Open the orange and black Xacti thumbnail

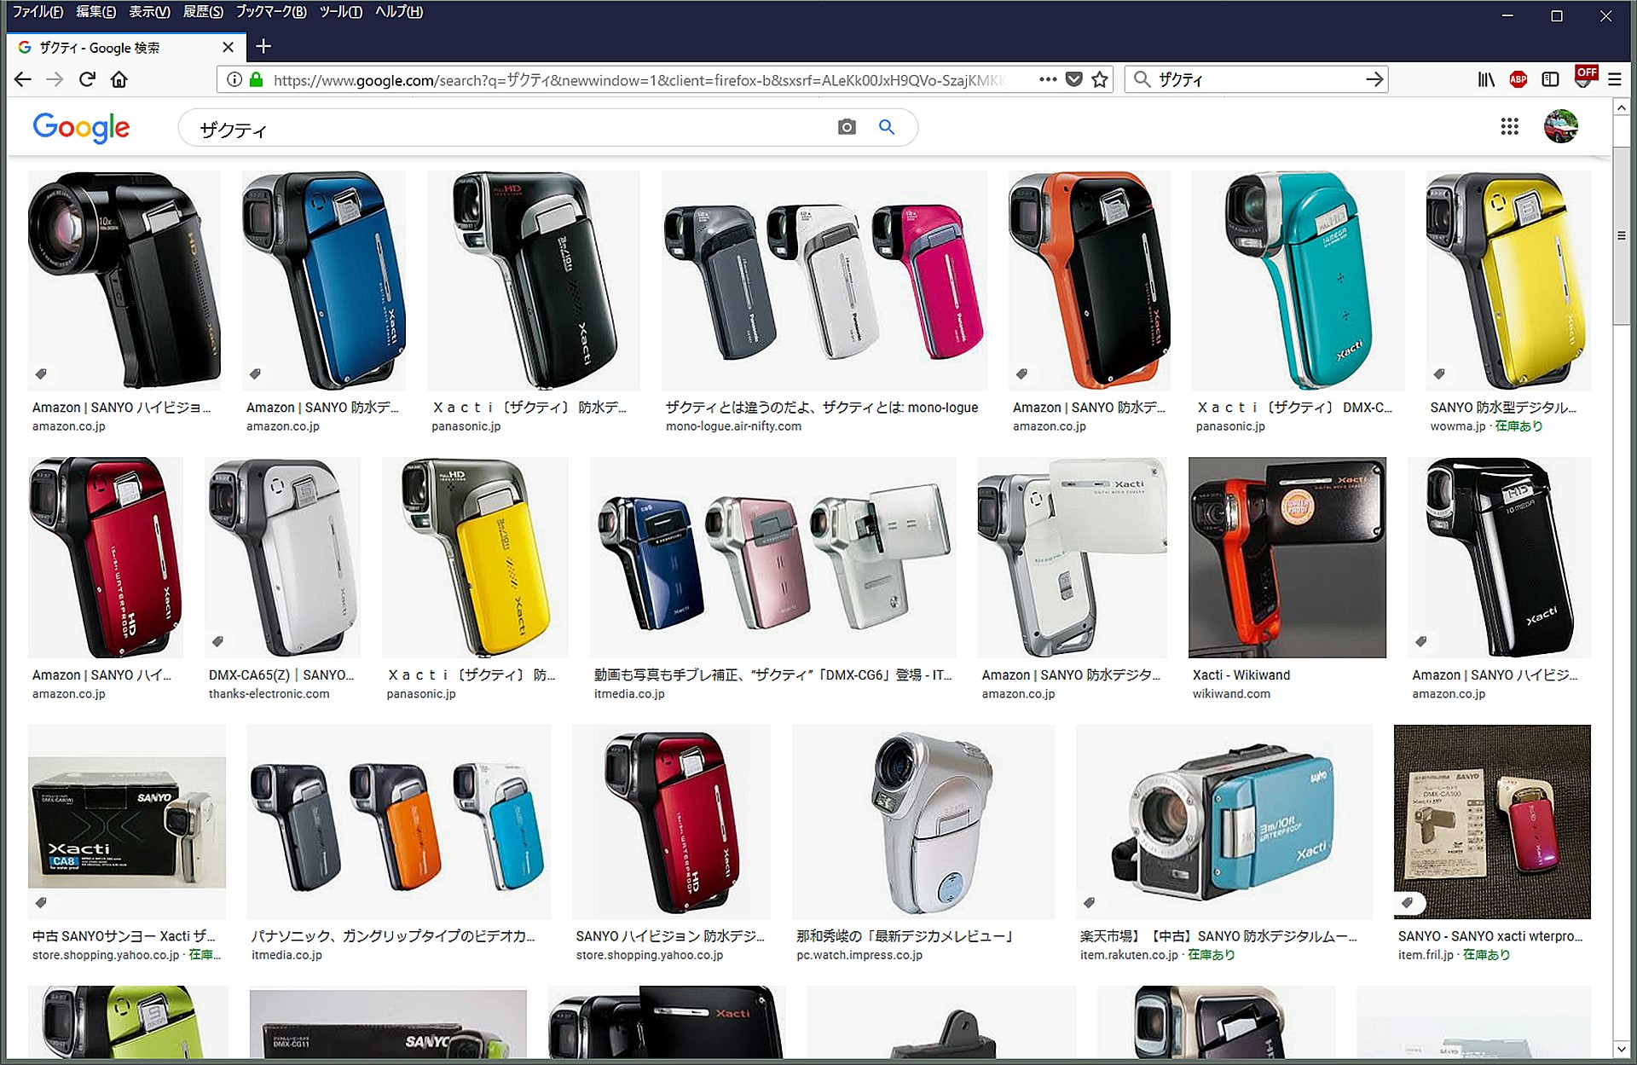pyautogui.click(x=1090, y=281)
